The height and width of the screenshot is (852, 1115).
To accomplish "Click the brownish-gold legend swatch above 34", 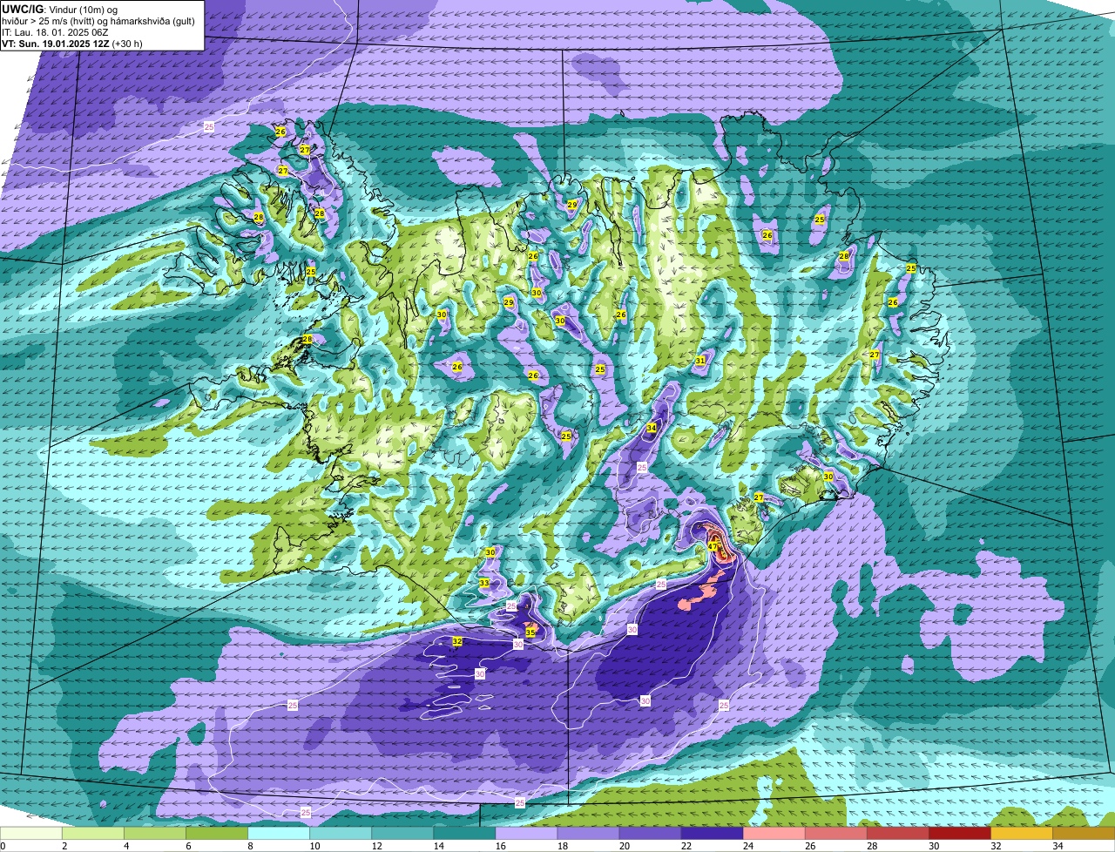I will 1084,833.
